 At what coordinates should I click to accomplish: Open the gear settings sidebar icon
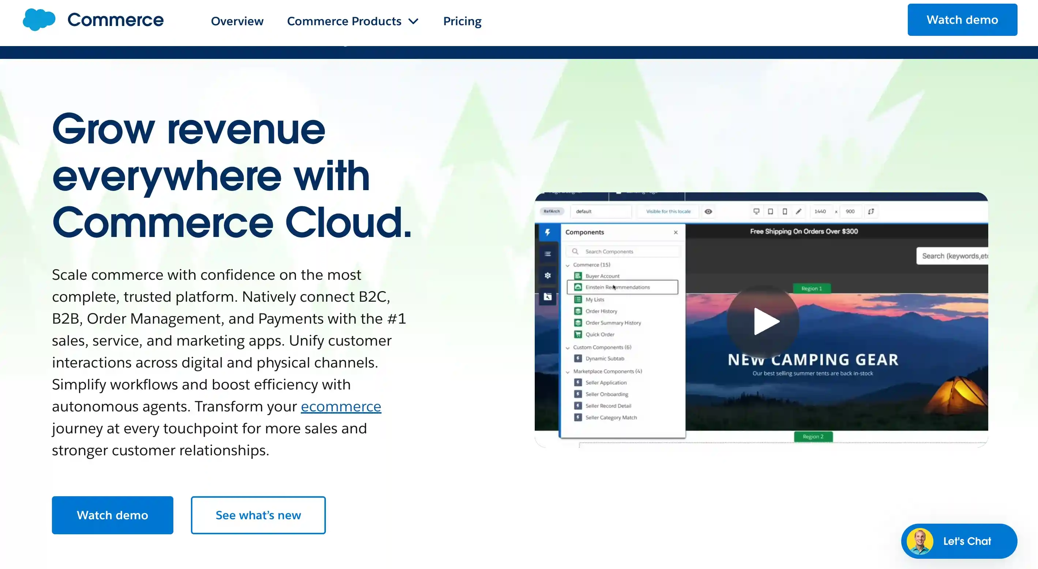coord(548,276)
